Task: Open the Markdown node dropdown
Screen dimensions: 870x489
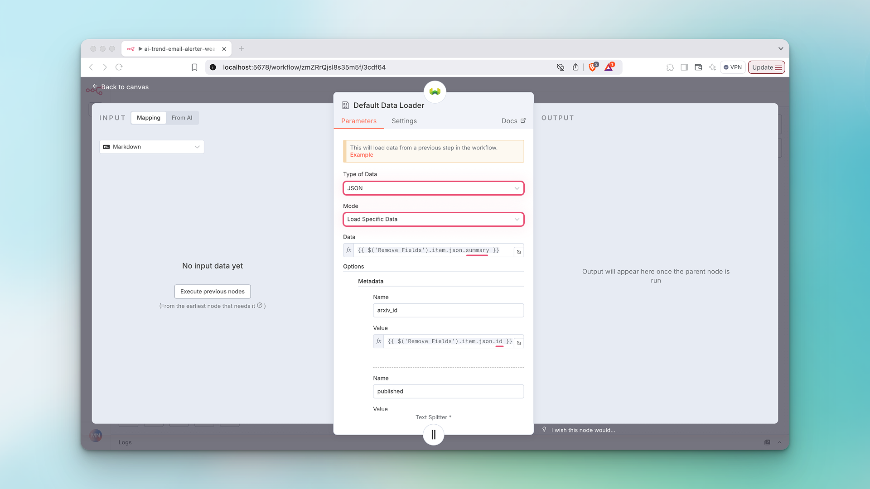Action: tap(152, 147)
